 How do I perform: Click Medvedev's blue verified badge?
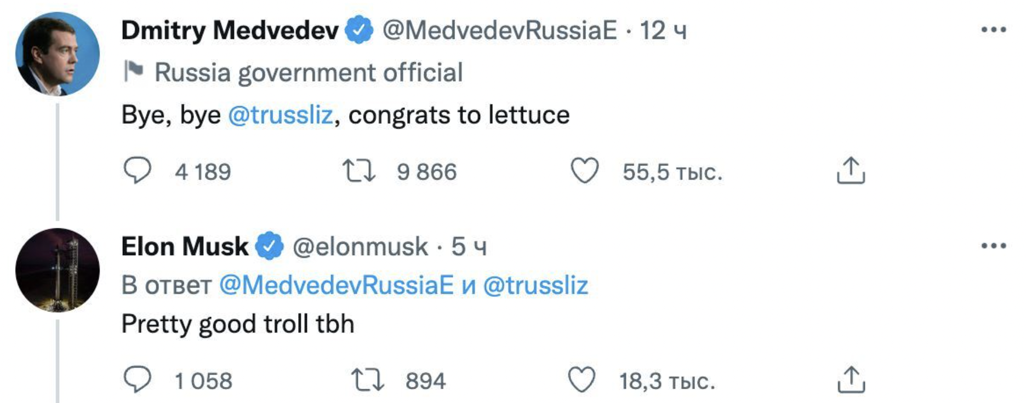359,30
